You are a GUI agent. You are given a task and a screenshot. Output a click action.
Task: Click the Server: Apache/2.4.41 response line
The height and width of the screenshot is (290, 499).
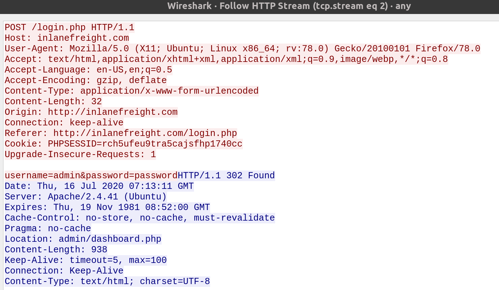85,197
